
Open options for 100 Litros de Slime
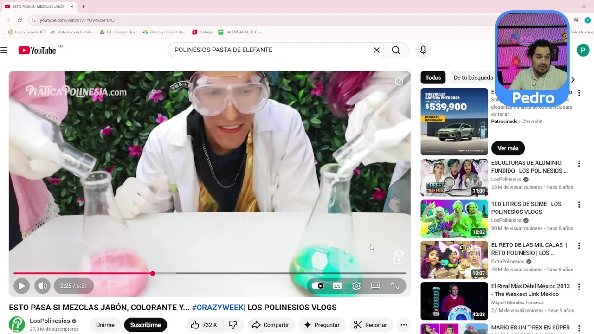pos(579,205)
